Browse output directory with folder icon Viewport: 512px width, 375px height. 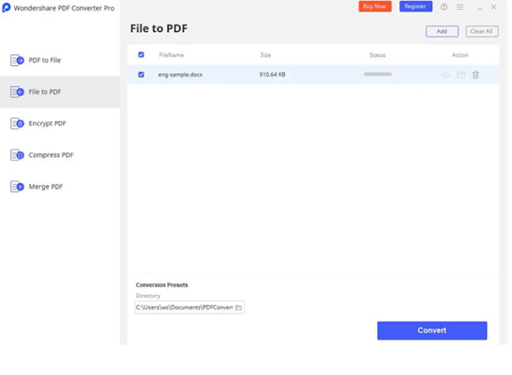[x=239, y=307]
